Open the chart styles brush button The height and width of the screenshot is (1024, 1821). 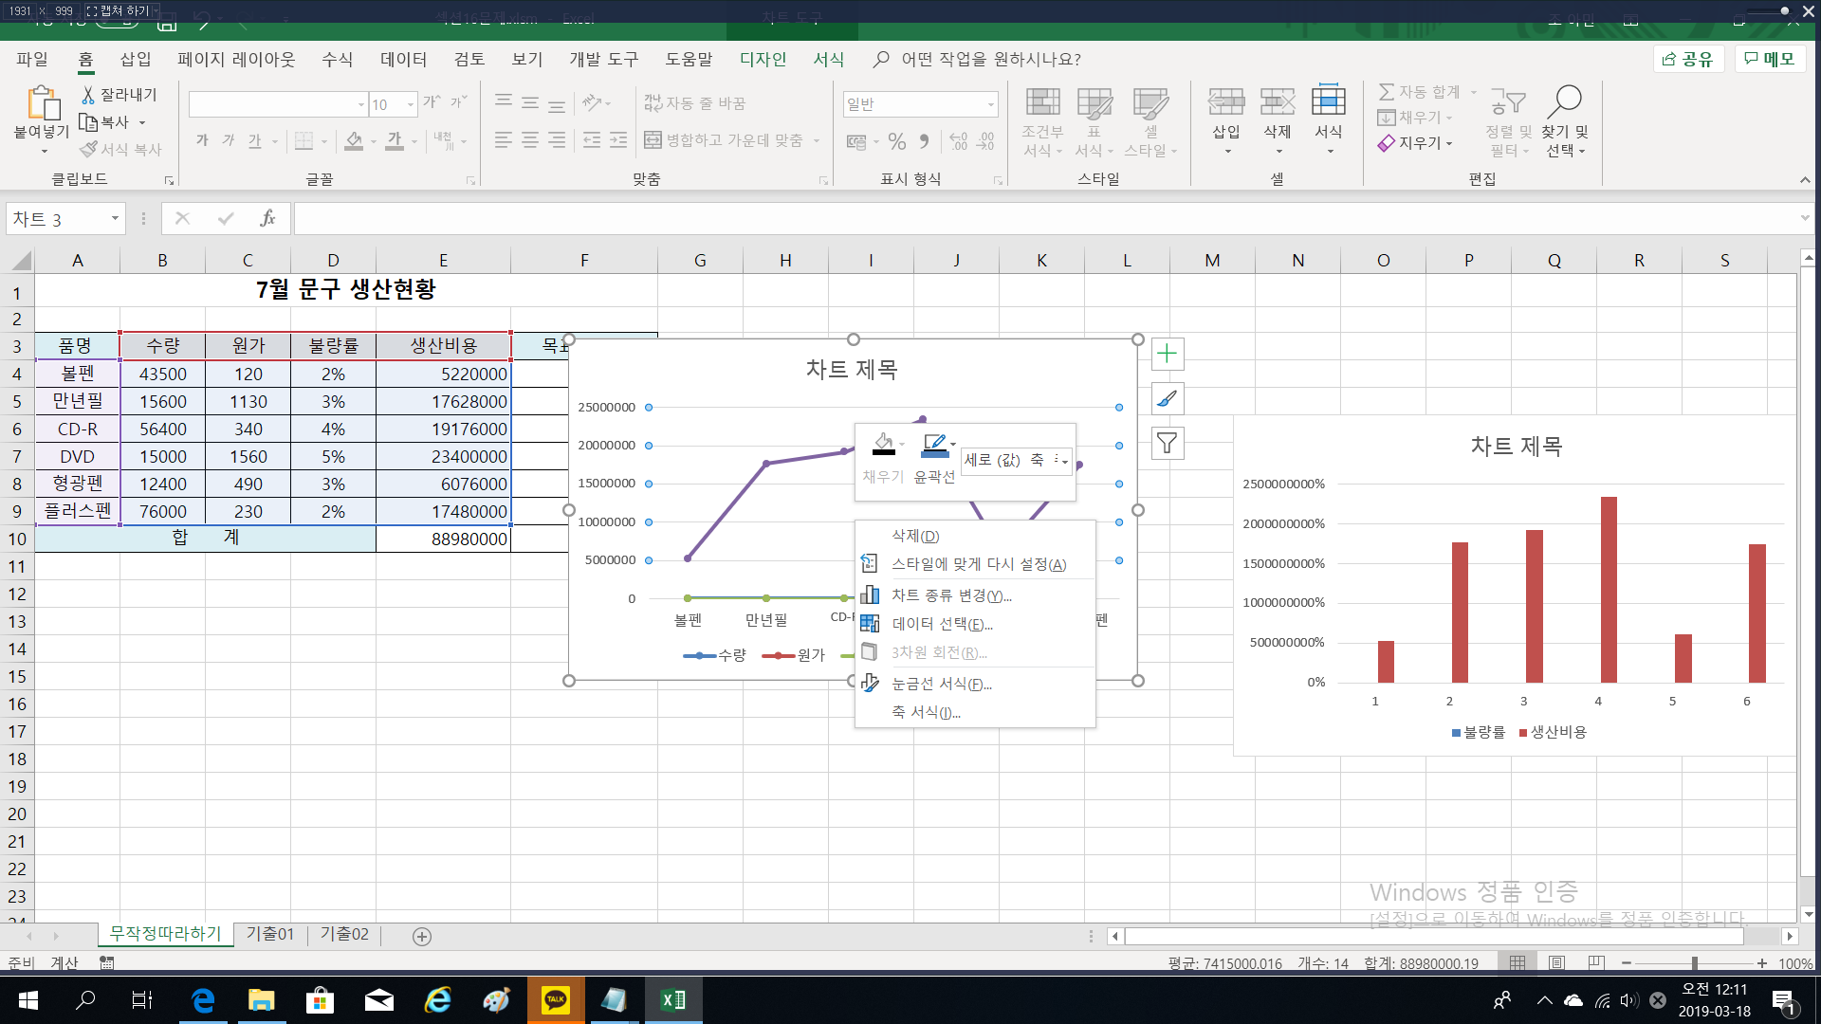(1167, 399)
